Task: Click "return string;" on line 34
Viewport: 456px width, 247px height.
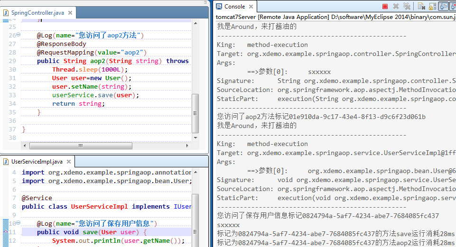Action: tap(78, 104)
